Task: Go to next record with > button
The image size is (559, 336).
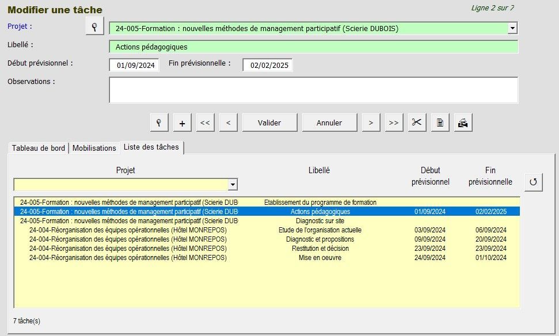Action: [x=371, y=123]
